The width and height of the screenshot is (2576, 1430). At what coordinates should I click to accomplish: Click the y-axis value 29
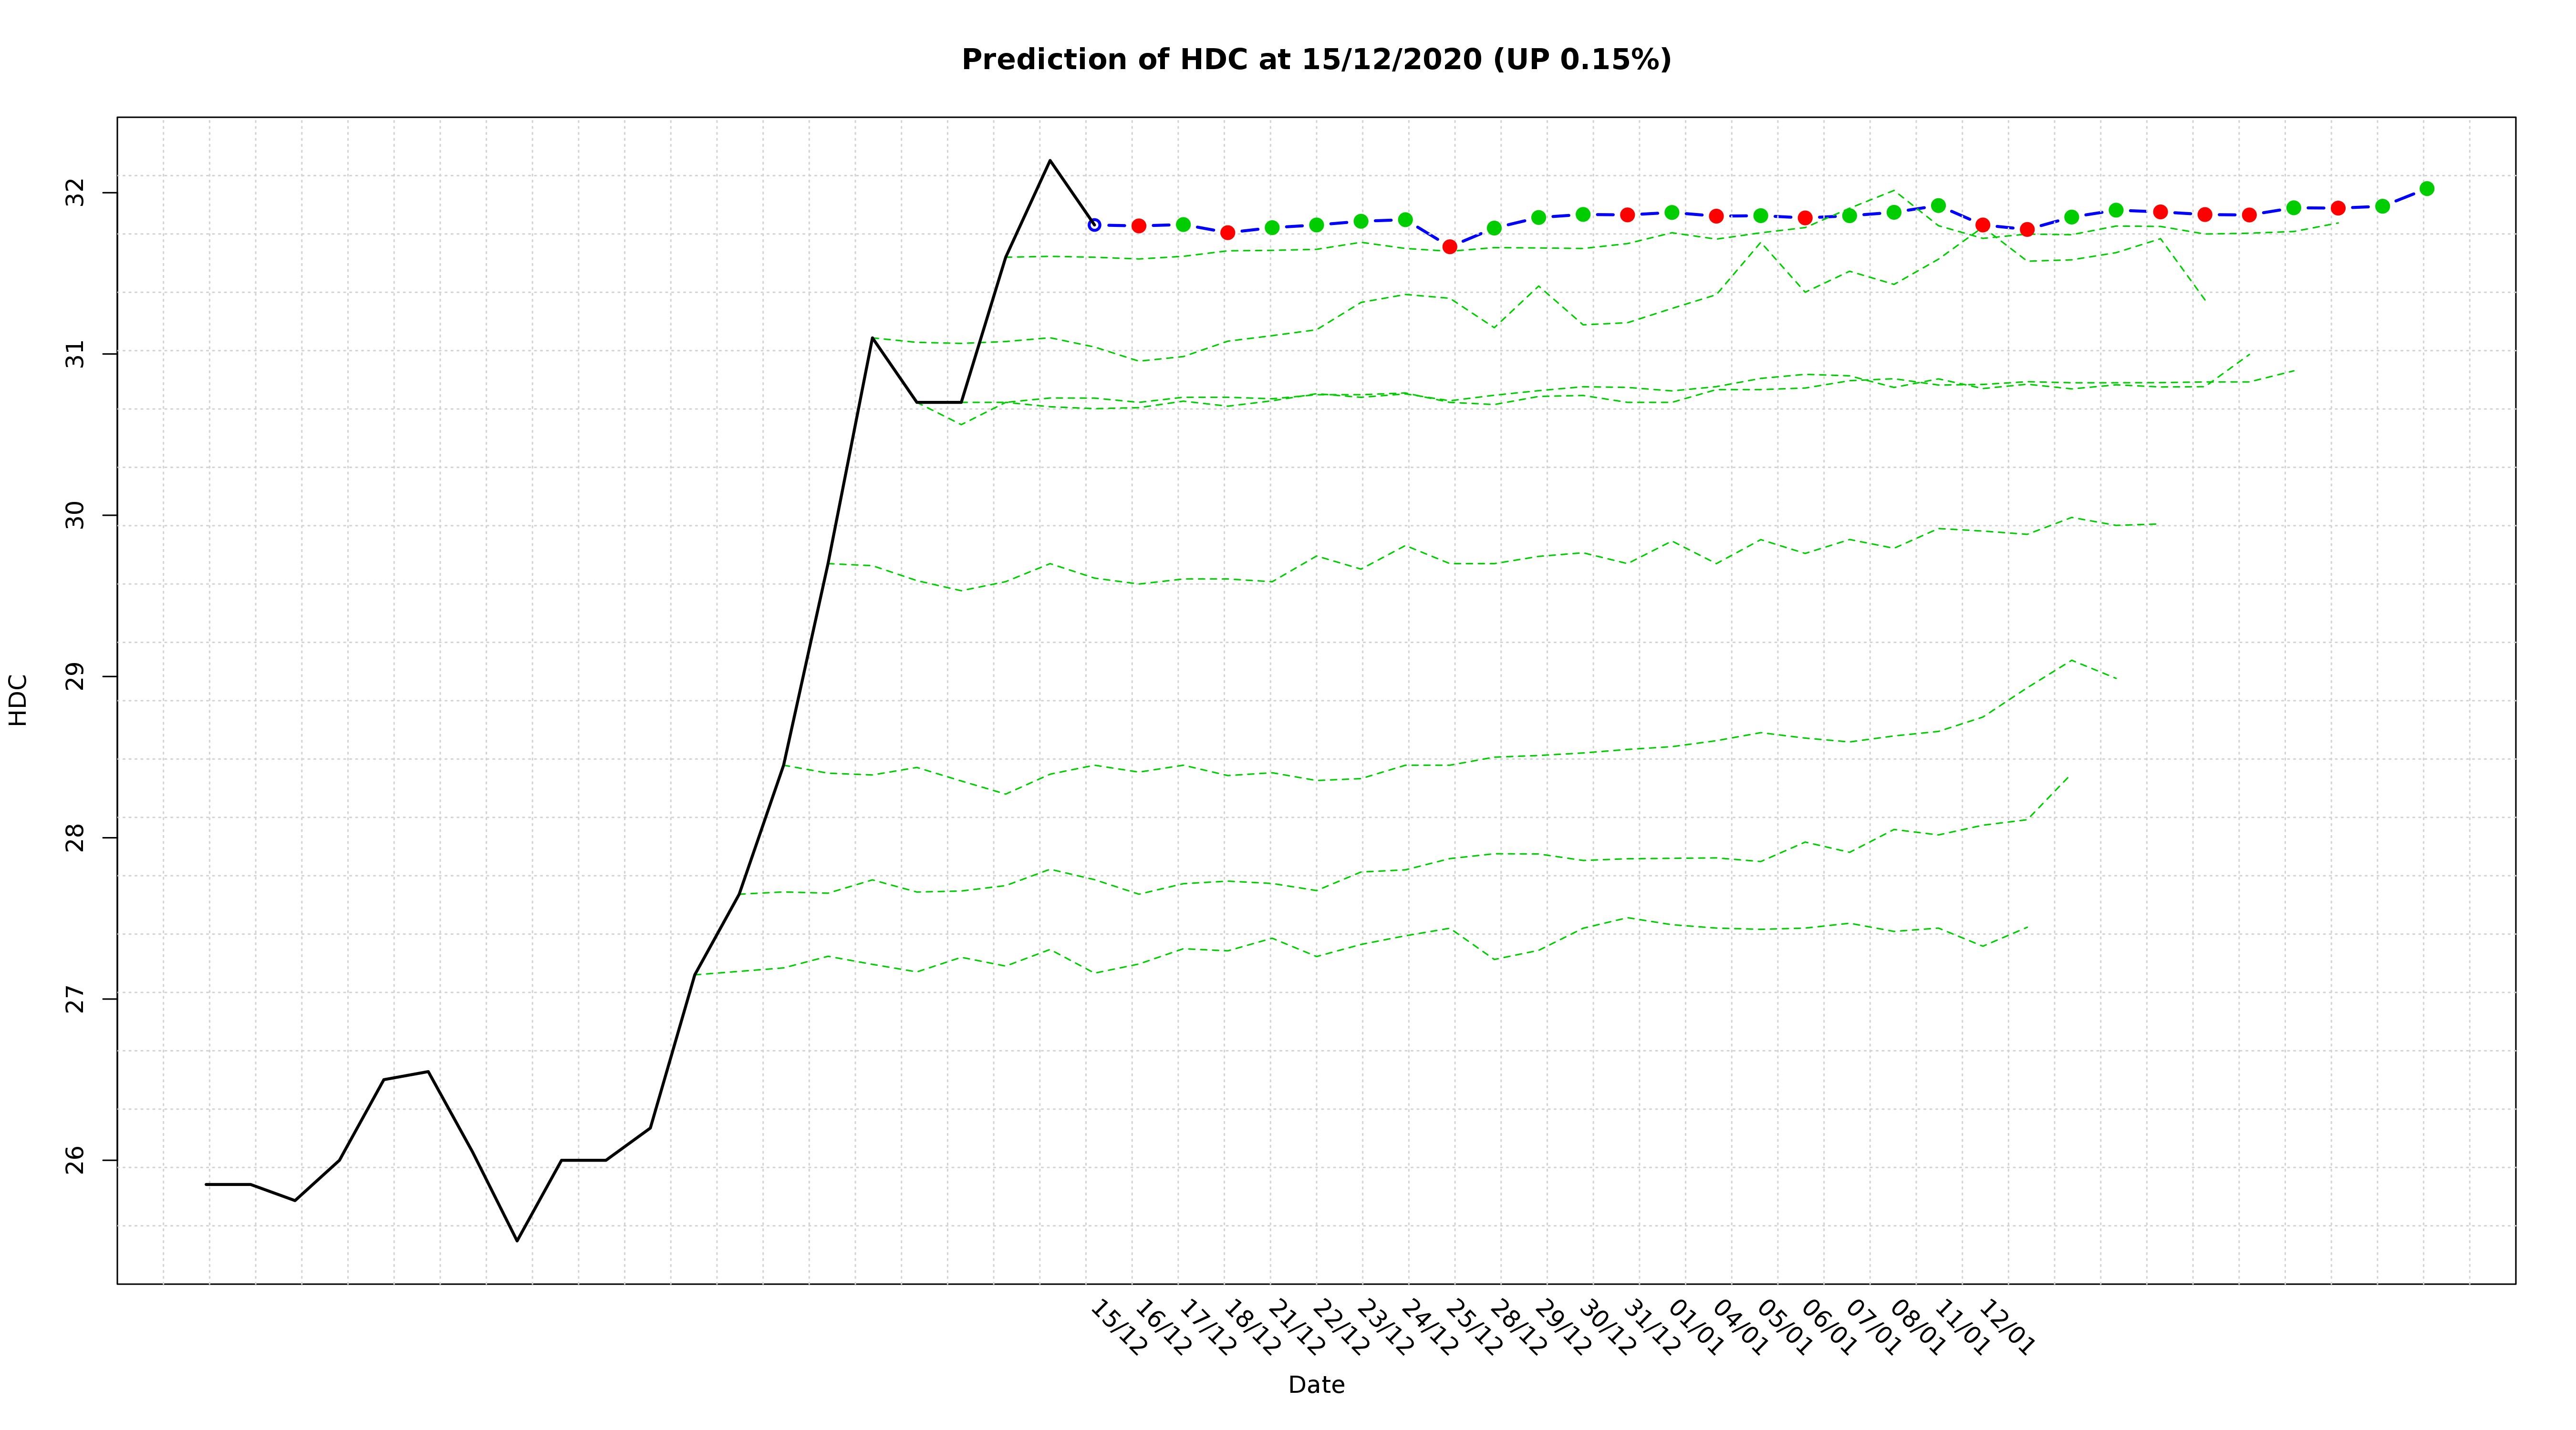(x=76, y=676)
